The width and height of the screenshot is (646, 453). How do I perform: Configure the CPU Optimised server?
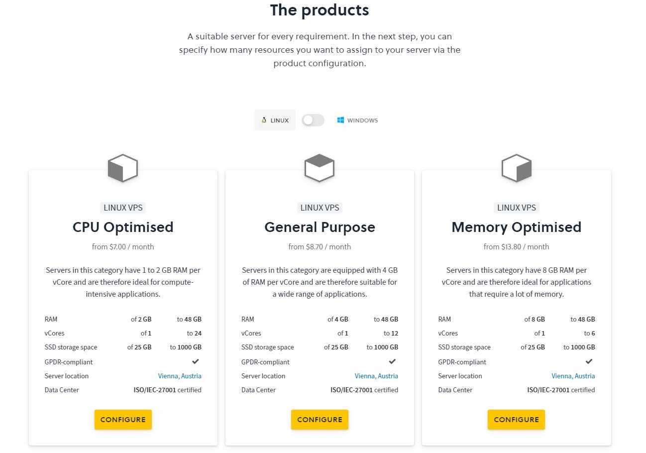(x=123, y=420)
